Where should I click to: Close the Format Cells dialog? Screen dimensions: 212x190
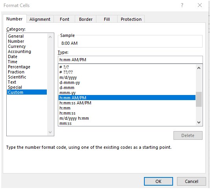pos(200,5)
